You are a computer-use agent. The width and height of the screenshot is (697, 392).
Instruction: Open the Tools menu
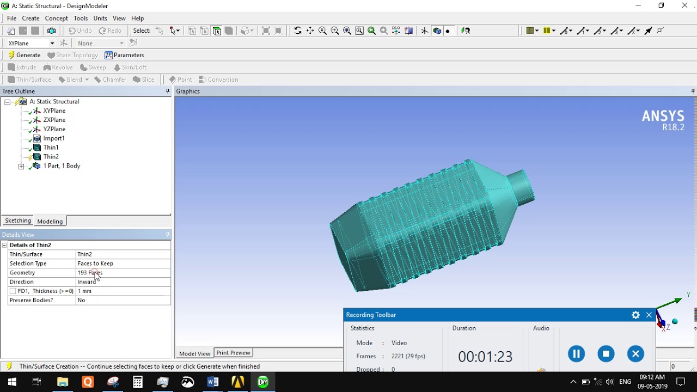point(81,18)
